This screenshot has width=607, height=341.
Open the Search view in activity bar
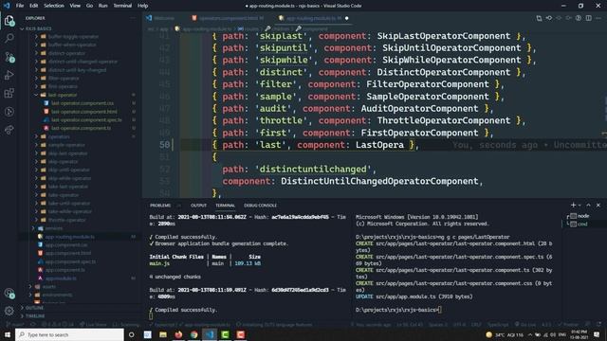click(9, 38)
